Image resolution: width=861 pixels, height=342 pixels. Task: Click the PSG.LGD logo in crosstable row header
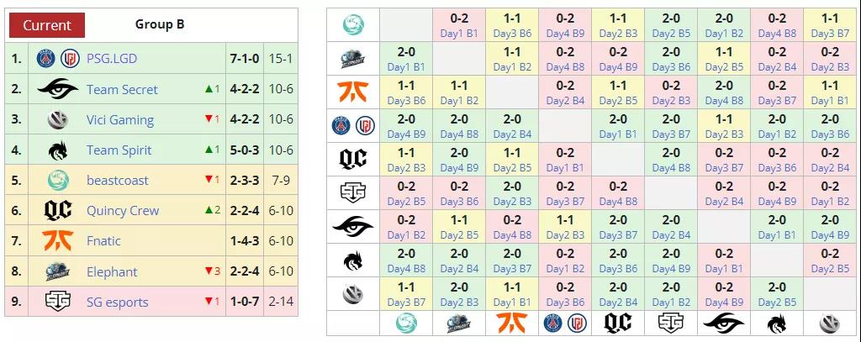(x=353, y=126)
